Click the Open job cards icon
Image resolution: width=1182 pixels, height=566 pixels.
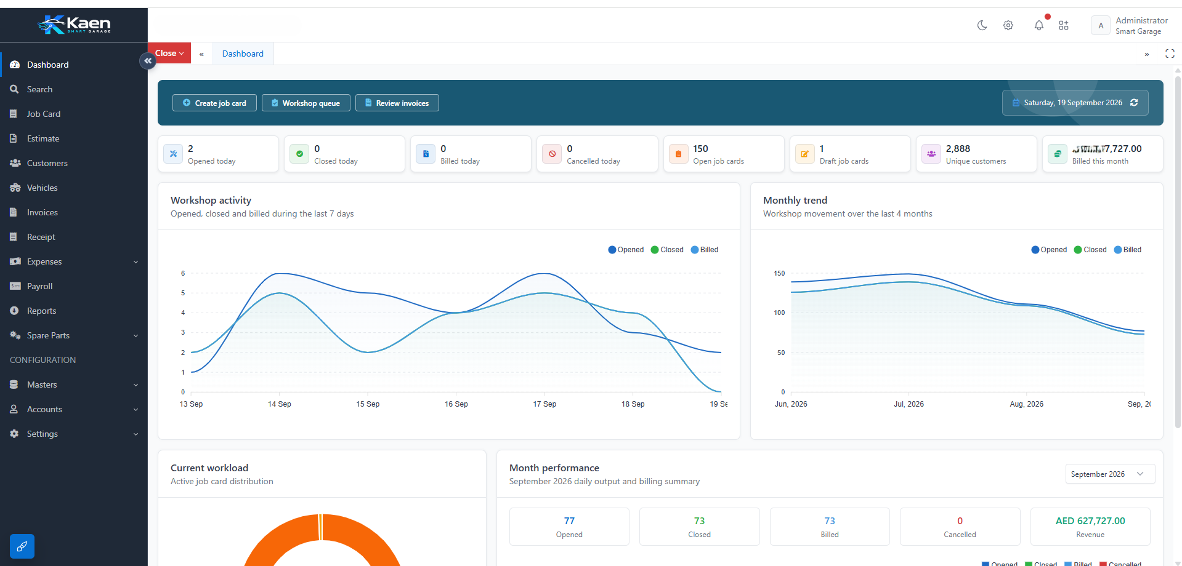coord(678,154)
